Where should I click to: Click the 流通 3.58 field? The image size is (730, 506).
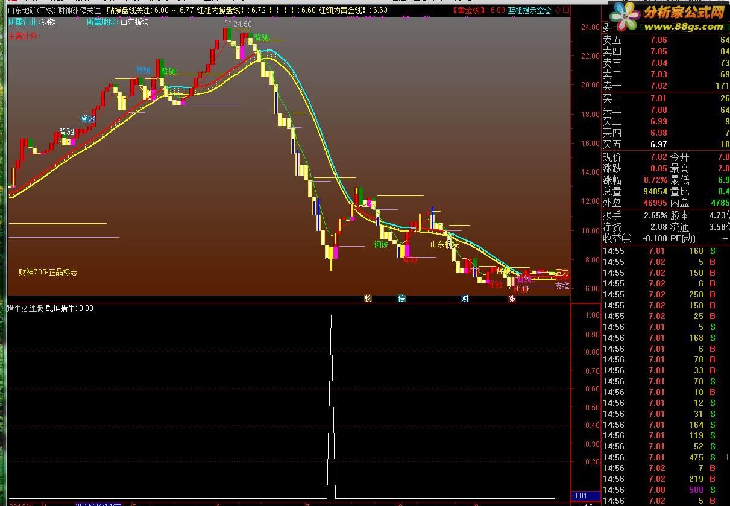tap(700, 227)
